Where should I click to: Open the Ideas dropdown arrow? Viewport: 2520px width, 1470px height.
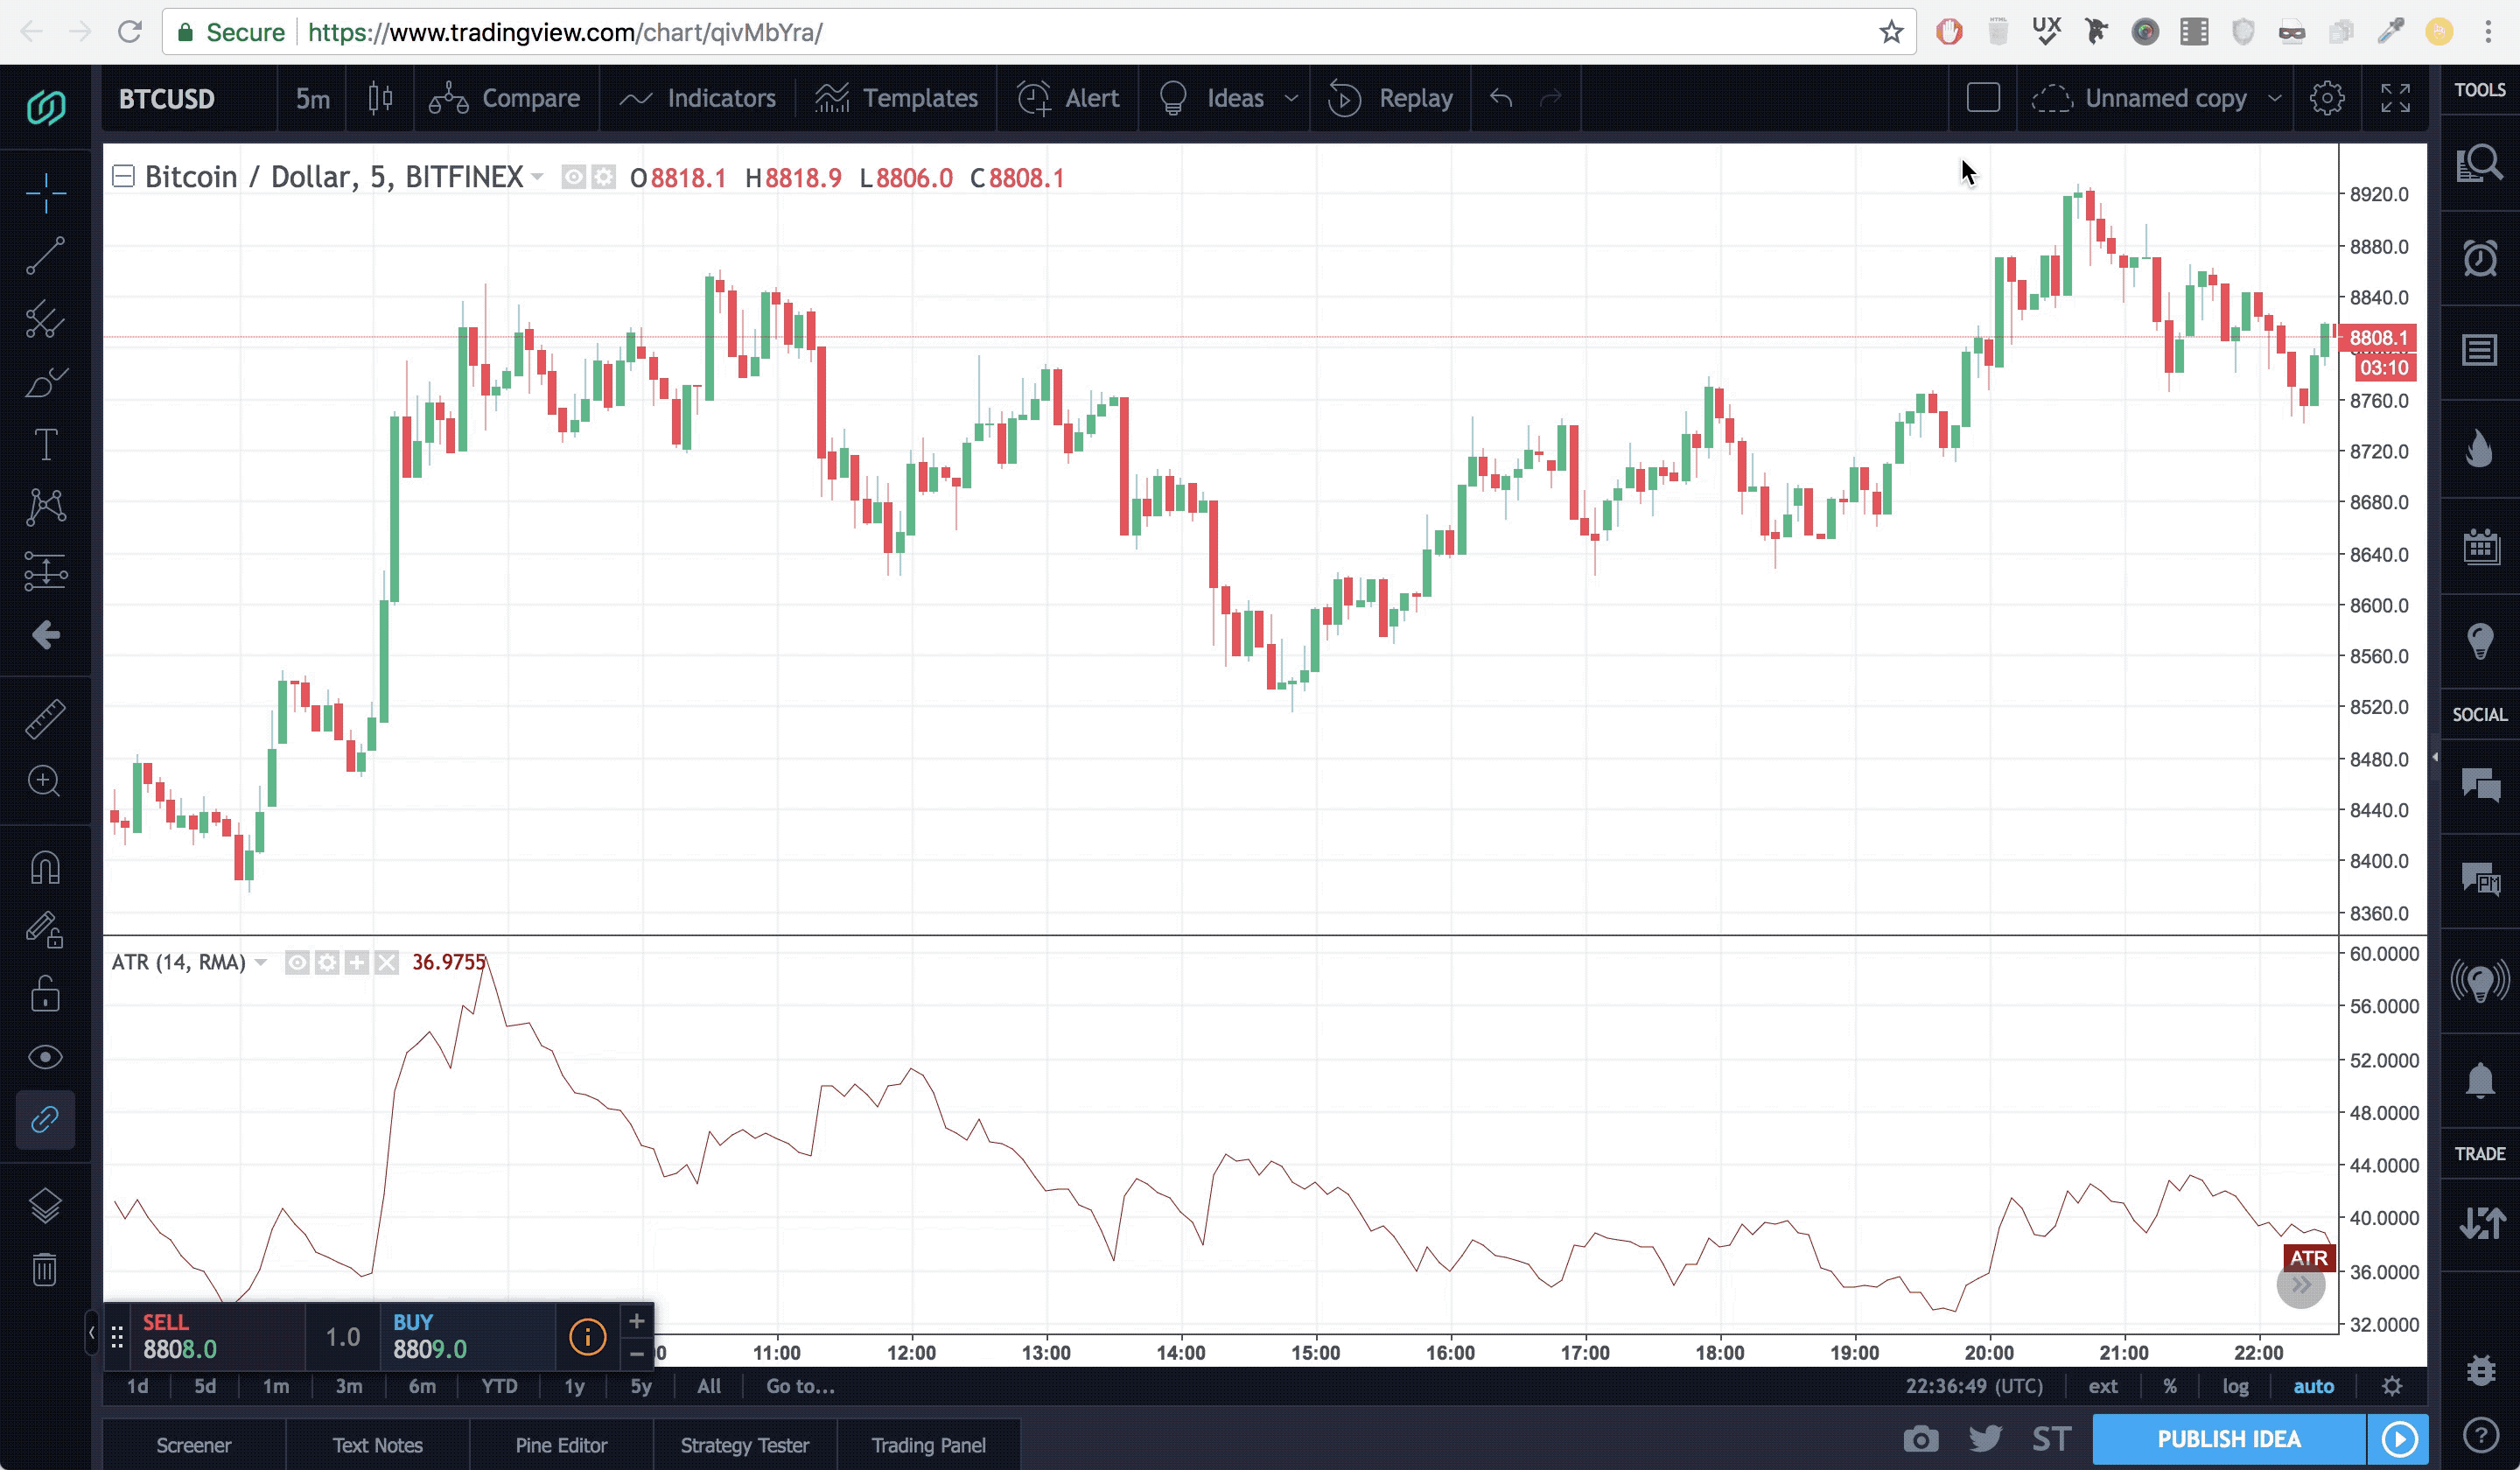click(x=1291, y=98)
